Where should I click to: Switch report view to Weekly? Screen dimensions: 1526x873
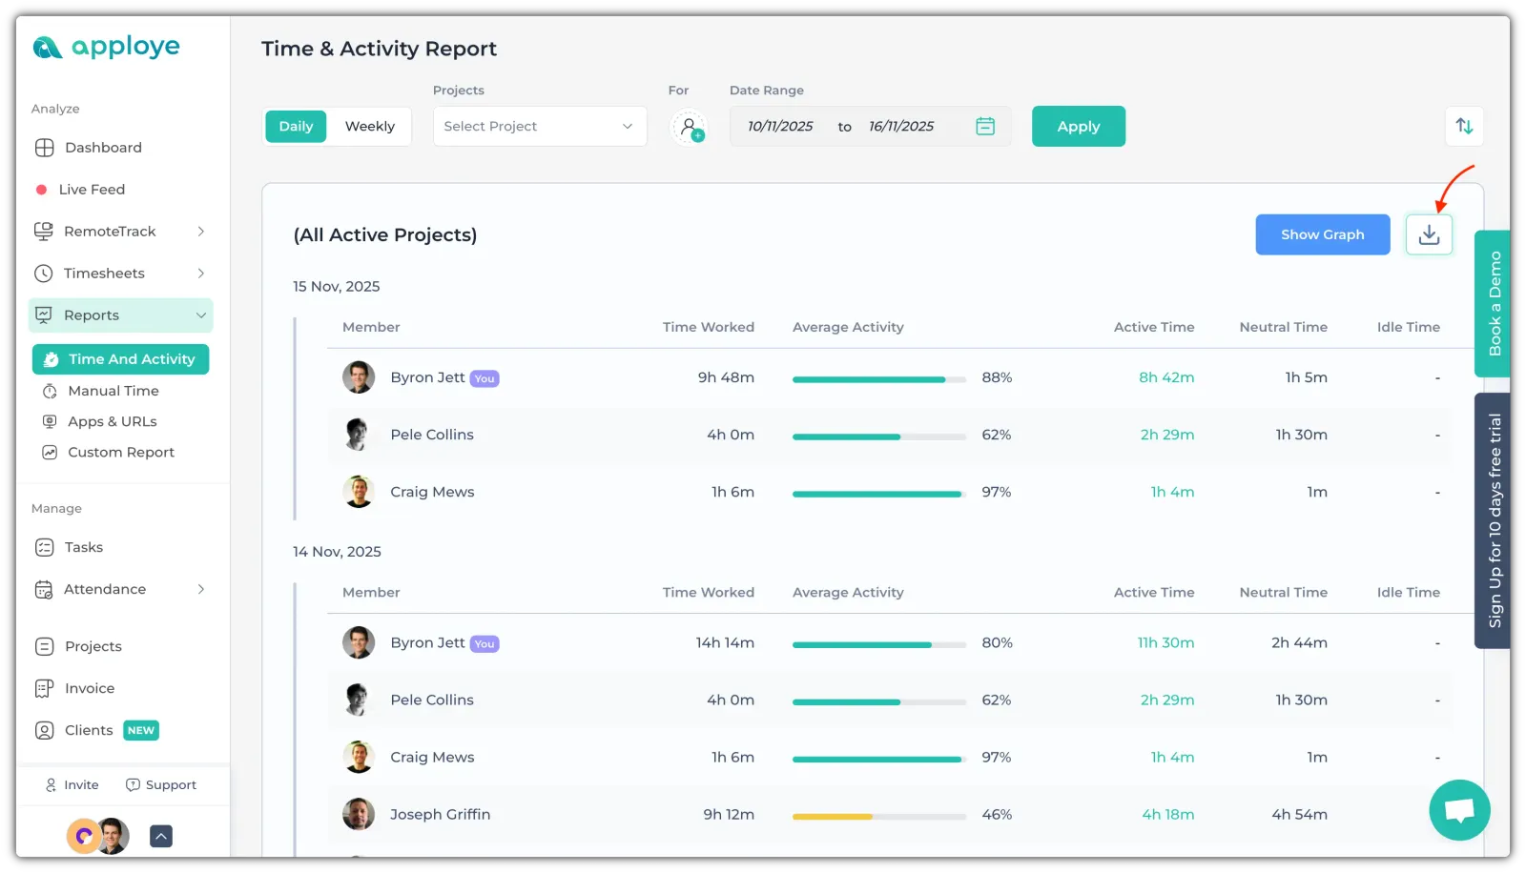tap(369, 126)
